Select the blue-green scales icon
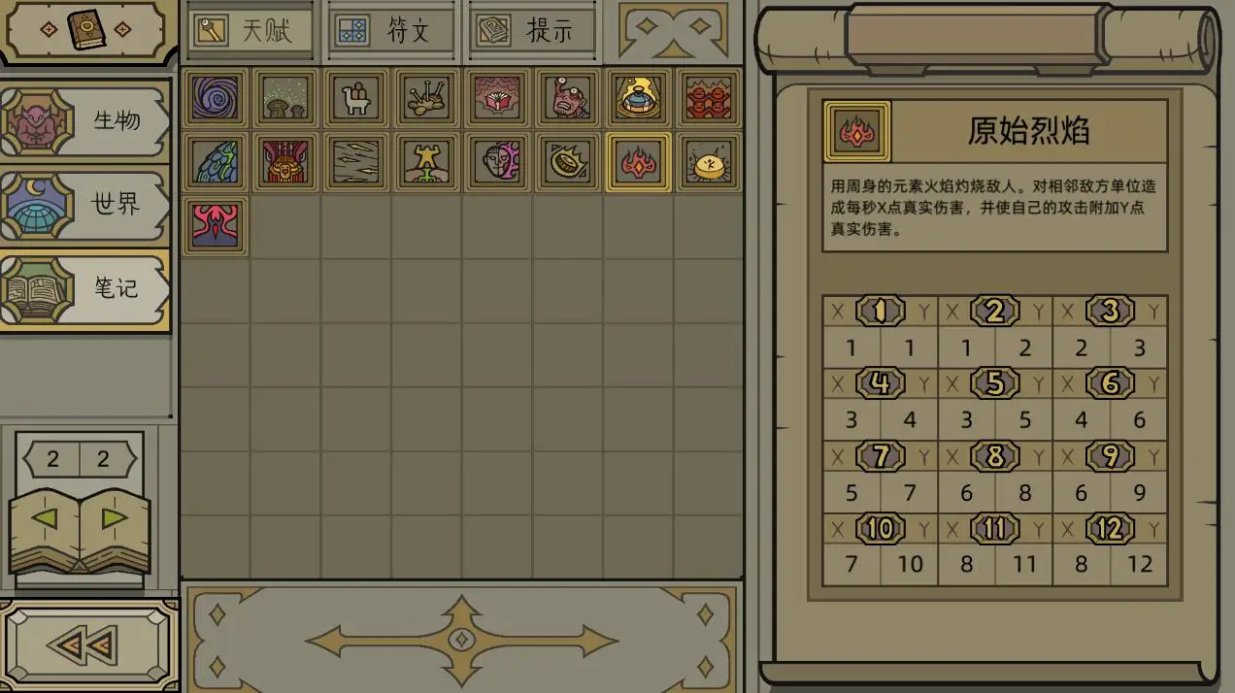 click(x=216, y=162)
